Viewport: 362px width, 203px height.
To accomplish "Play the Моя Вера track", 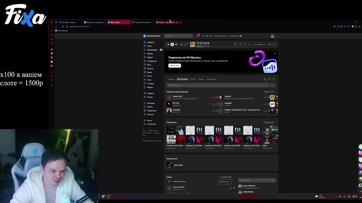I will 169,111.
